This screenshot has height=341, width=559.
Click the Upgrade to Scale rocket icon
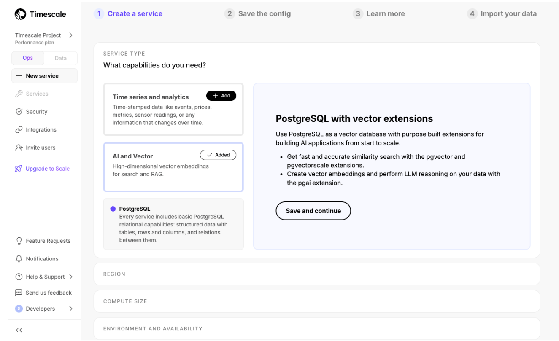(x=19, y=169)
